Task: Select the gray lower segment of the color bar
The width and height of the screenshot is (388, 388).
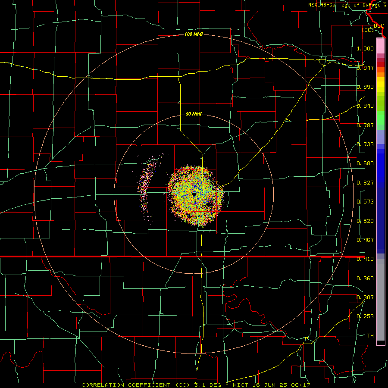Action: [381, 300]
